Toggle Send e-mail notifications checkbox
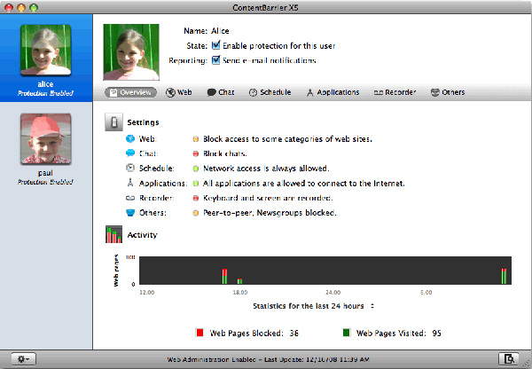The image size is (532, 369). 215,60
